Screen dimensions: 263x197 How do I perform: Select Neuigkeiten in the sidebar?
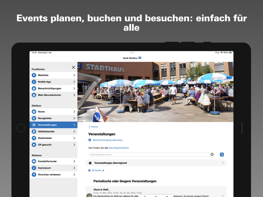click(x=53, y=118)
